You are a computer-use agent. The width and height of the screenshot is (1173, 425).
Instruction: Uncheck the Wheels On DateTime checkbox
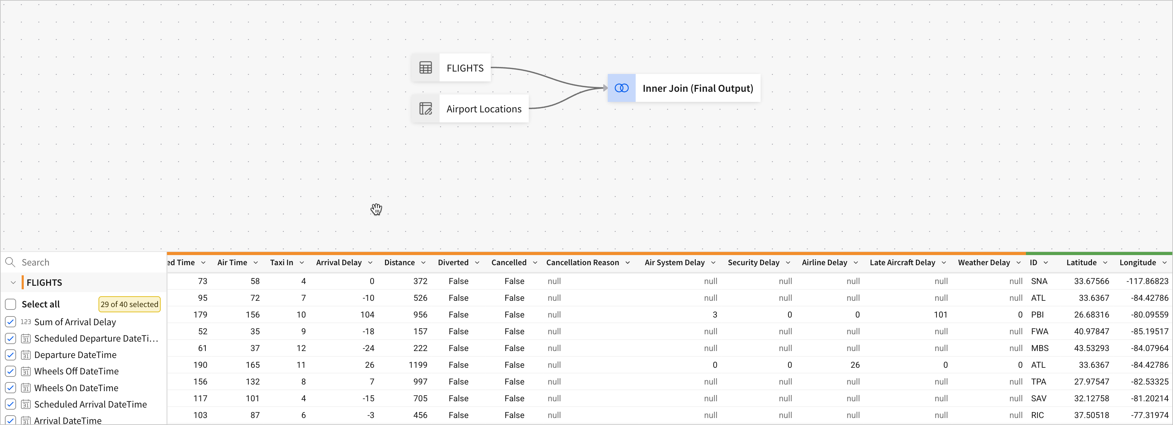(x=10, y=388)
